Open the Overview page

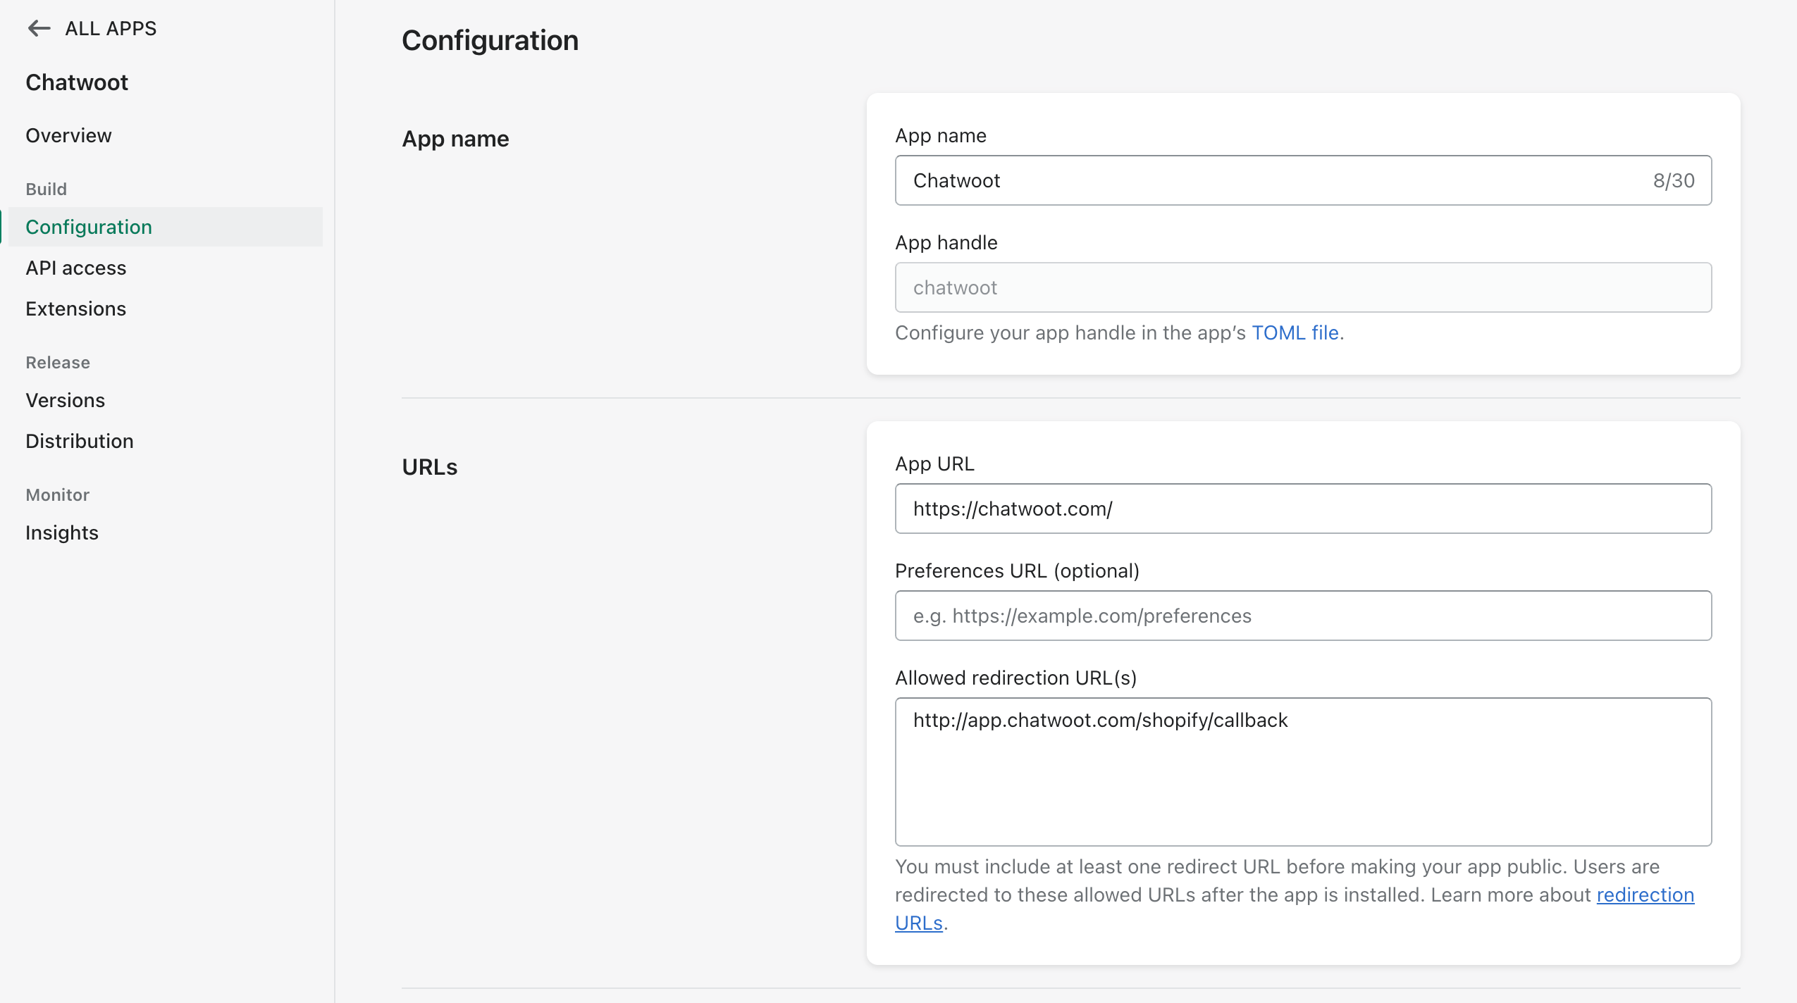(68, 135)
